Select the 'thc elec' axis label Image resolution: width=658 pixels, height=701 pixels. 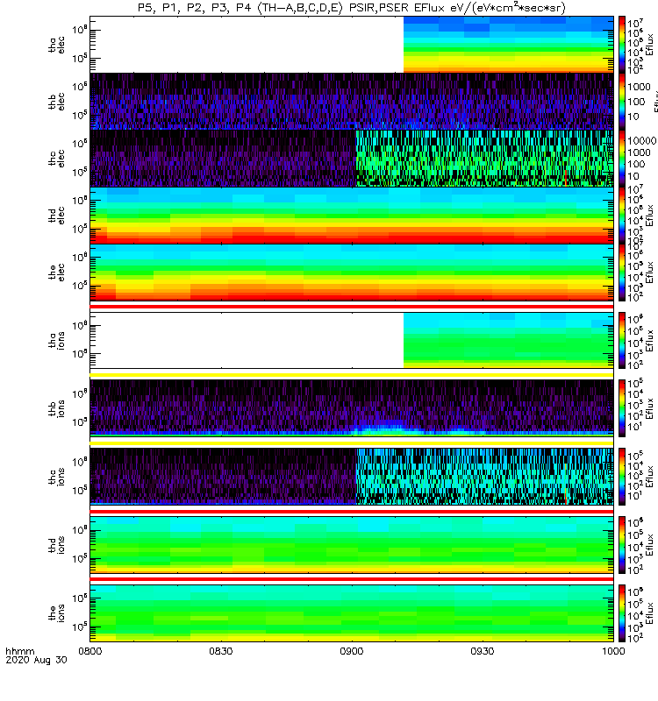click(x=57, y=159)
